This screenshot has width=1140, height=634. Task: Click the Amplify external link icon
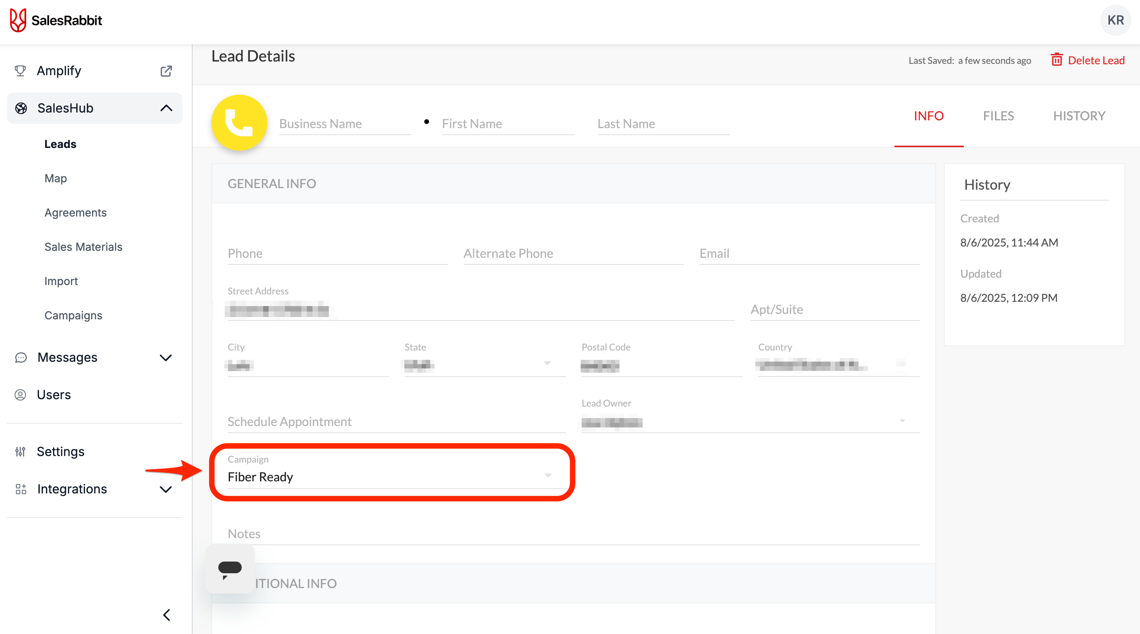[166, 71]
